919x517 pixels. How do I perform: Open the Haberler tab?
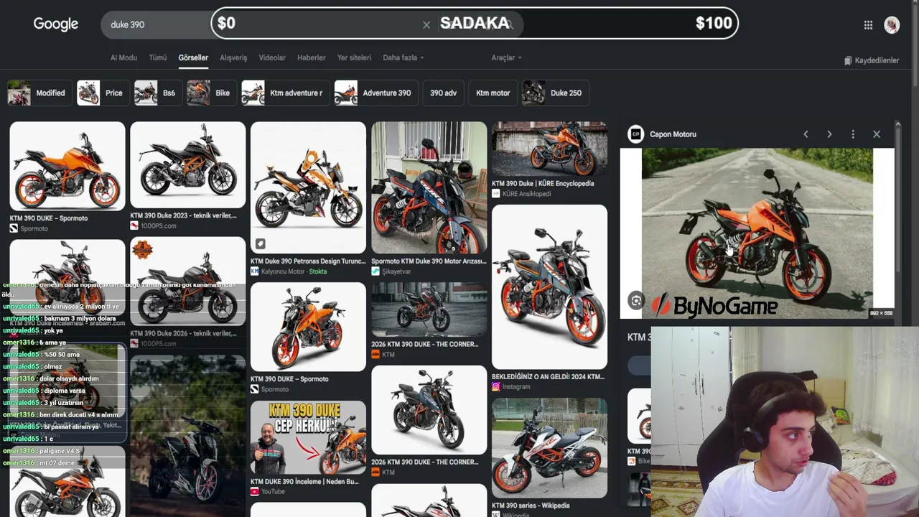312,57
